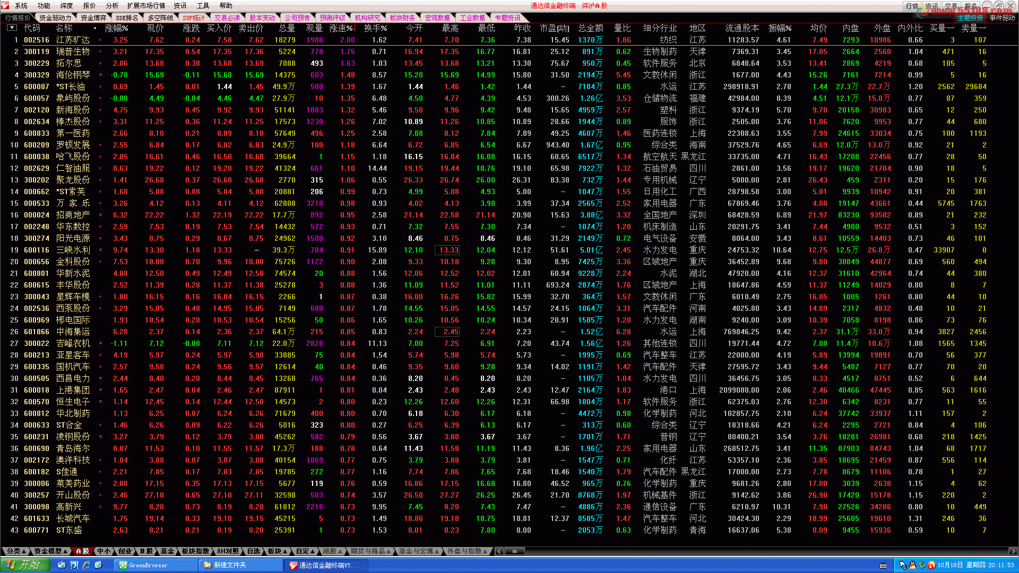Expand the 自定 bottom tab menu
The image size is (1019, 573).
(306, 551)
